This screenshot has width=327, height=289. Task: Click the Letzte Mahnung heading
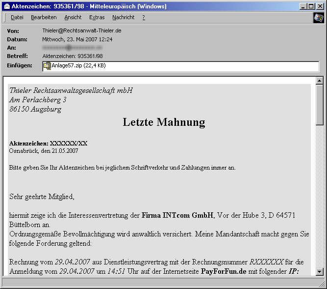pos(164,122)
